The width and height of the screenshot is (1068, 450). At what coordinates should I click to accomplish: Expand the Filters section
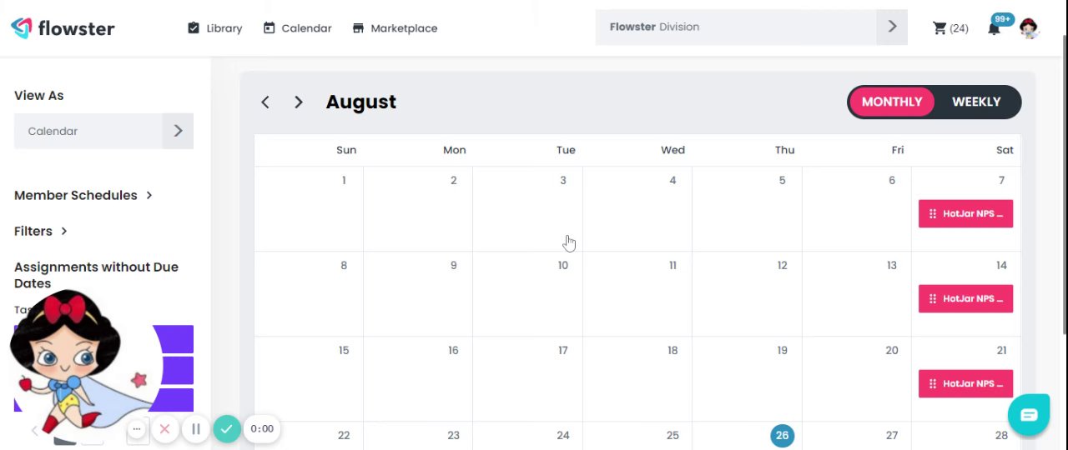point(41,231)
